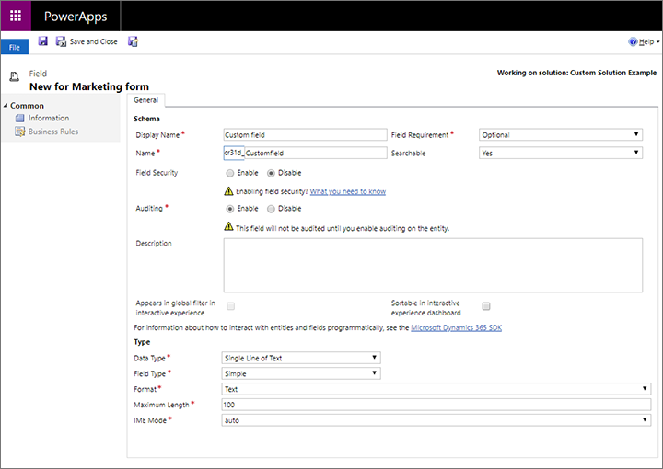Click the PowerApps title in header

tap(76, 17)
